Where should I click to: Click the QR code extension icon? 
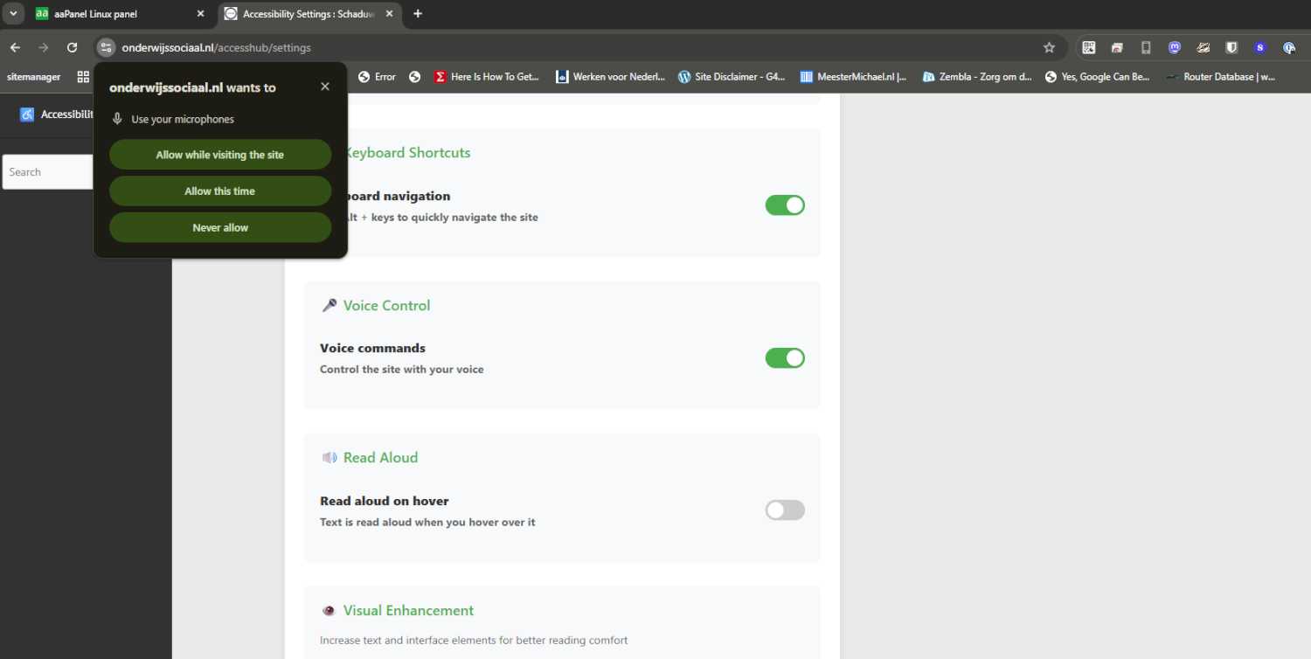pyautogui.click(x=1089, y=48)
